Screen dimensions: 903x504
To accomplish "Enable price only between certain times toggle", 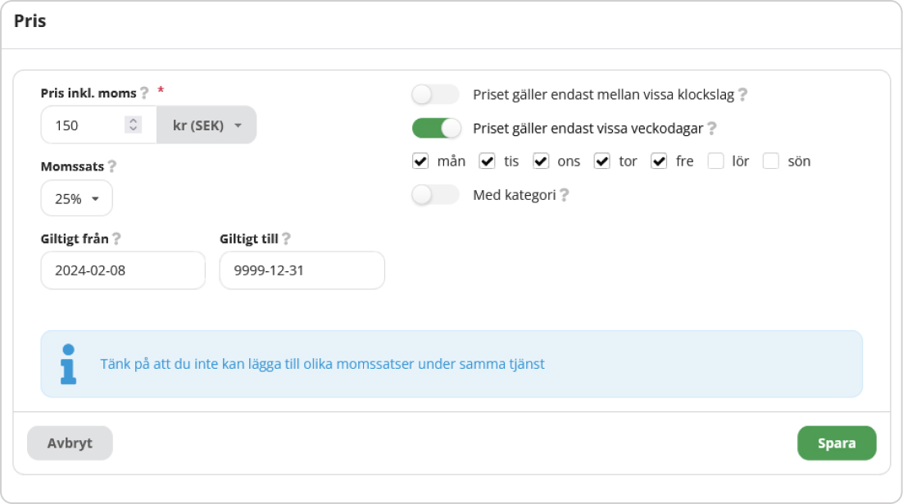I will (435, 94).
